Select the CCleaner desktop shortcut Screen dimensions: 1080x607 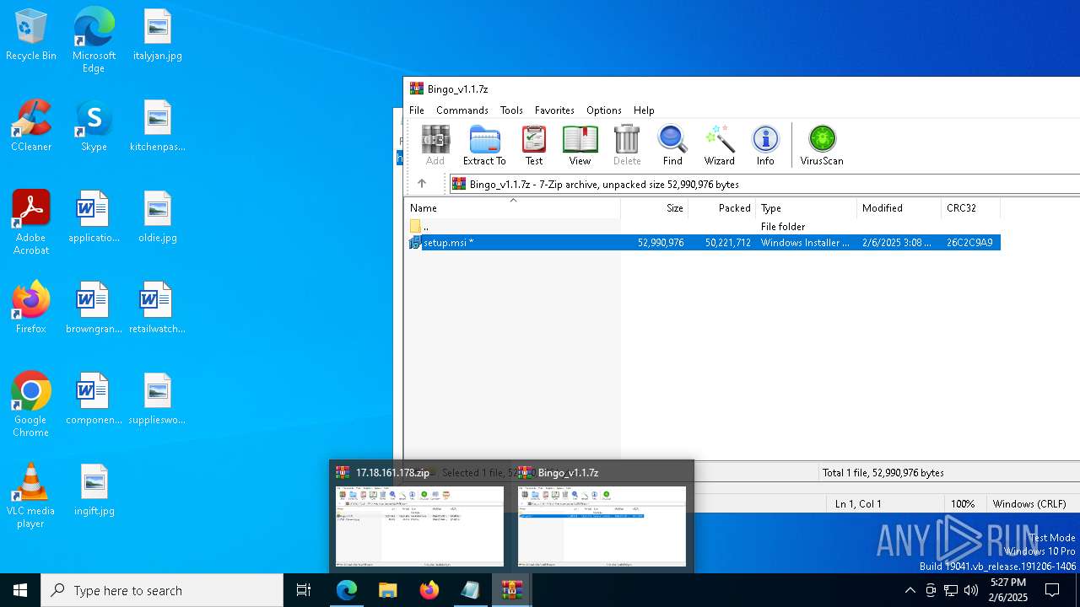pos(31,126)
